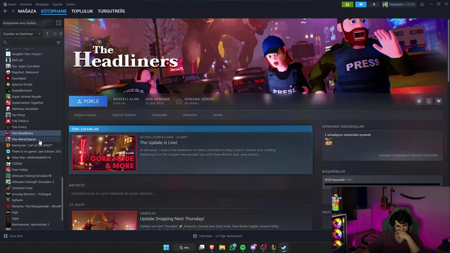Image resolution: width=450 pixels, height=253 pixels.
Task: Go to the MAĞAZA tab
Action: click(x=27, y=11)
